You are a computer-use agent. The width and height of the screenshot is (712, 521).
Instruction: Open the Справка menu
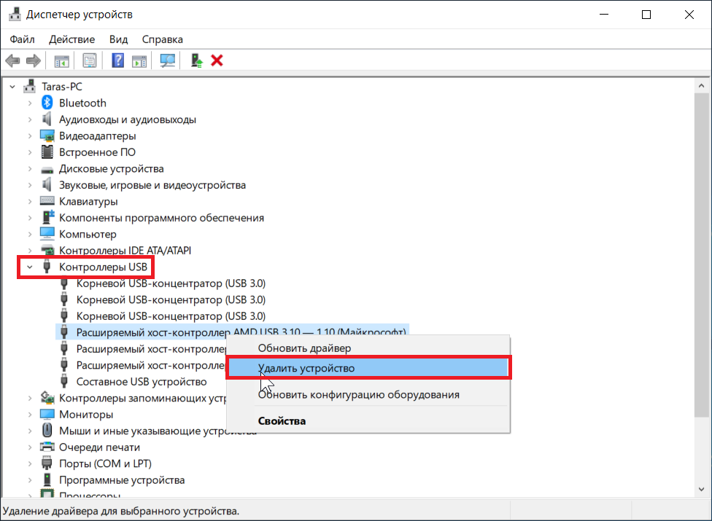[x=162, y=39]
